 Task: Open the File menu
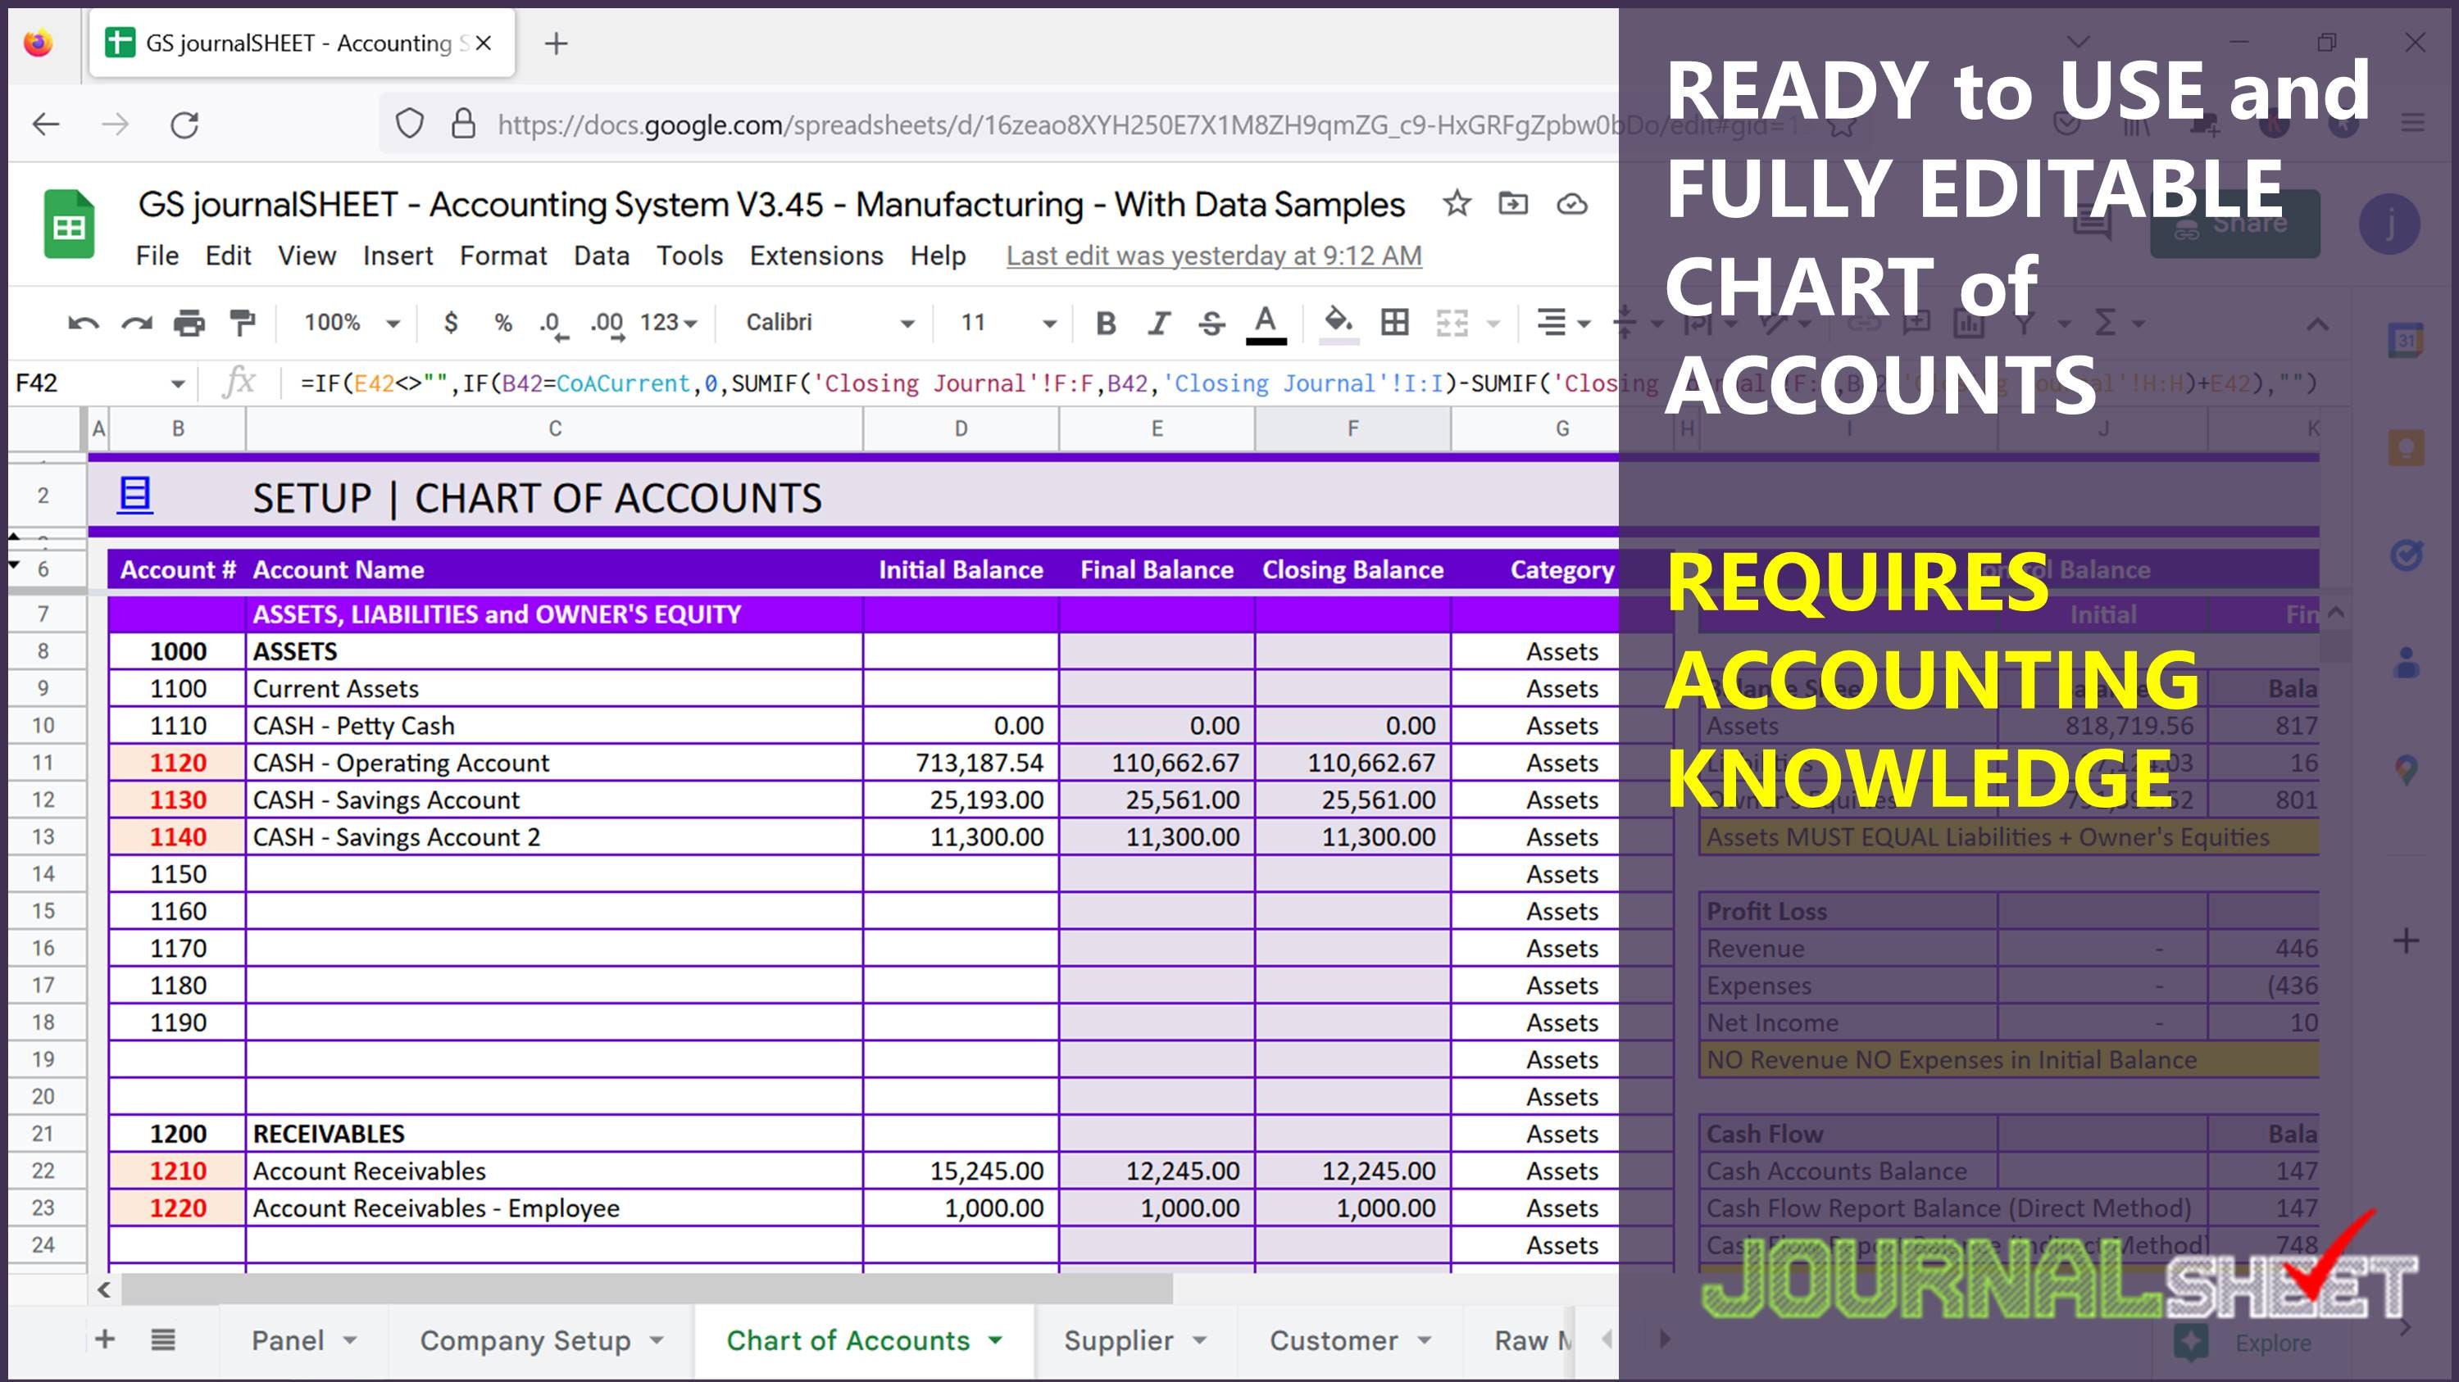pos(157,256)
